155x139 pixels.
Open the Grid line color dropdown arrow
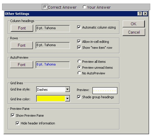(x=67, y=99)
